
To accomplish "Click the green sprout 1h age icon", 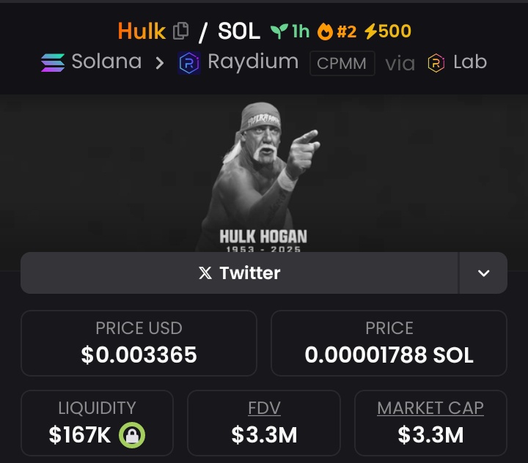I will coord(279,32).
